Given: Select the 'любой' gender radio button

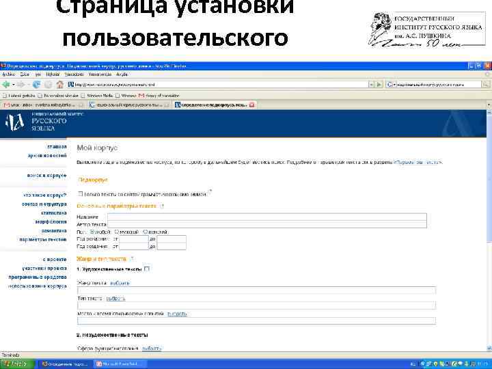Looking at the screenshot, I should point(92,232).
